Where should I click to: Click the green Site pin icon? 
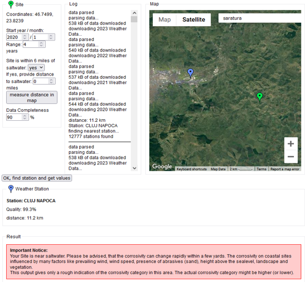point(11,5)
